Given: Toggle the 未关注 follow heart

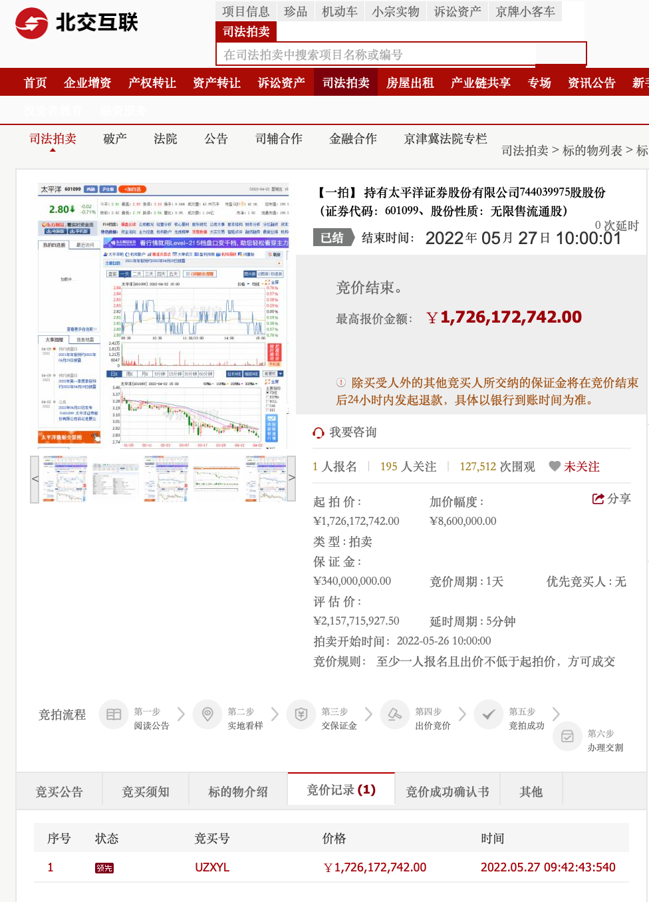Looking at the screenshot, I should coord(555,466).
